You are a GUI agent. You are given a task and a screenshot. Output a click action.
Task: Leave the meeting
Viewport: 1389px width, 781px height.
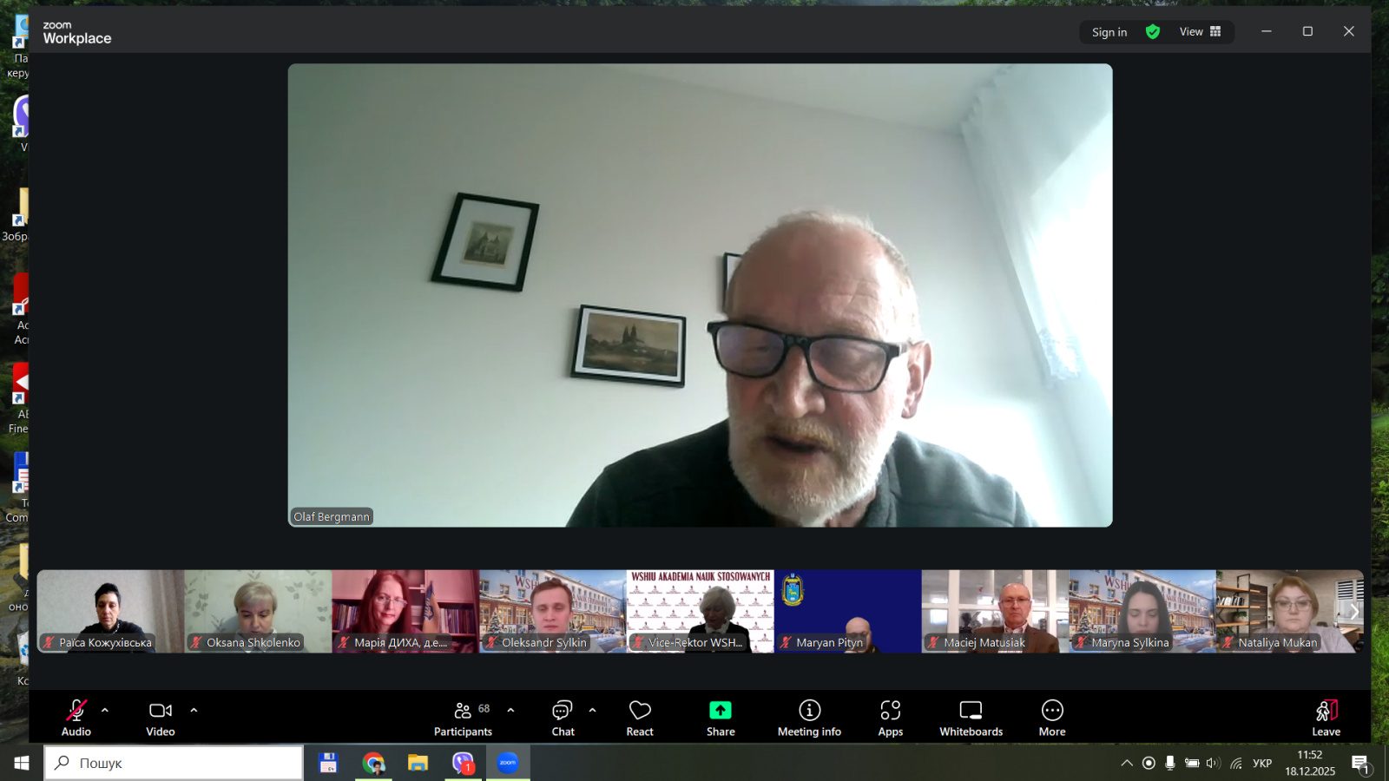pyautogui.click(x=1325, y=719)
